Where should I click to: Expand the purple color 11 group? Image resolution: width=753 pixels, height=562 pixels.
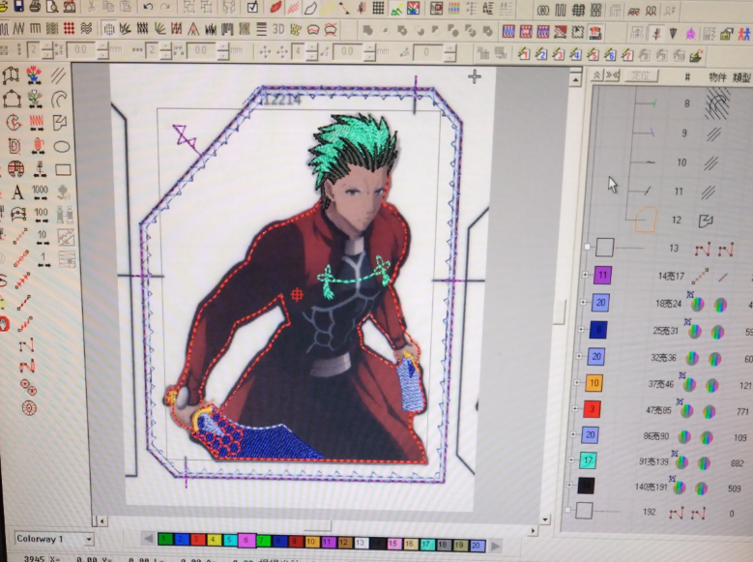click(x=585, y=275)
